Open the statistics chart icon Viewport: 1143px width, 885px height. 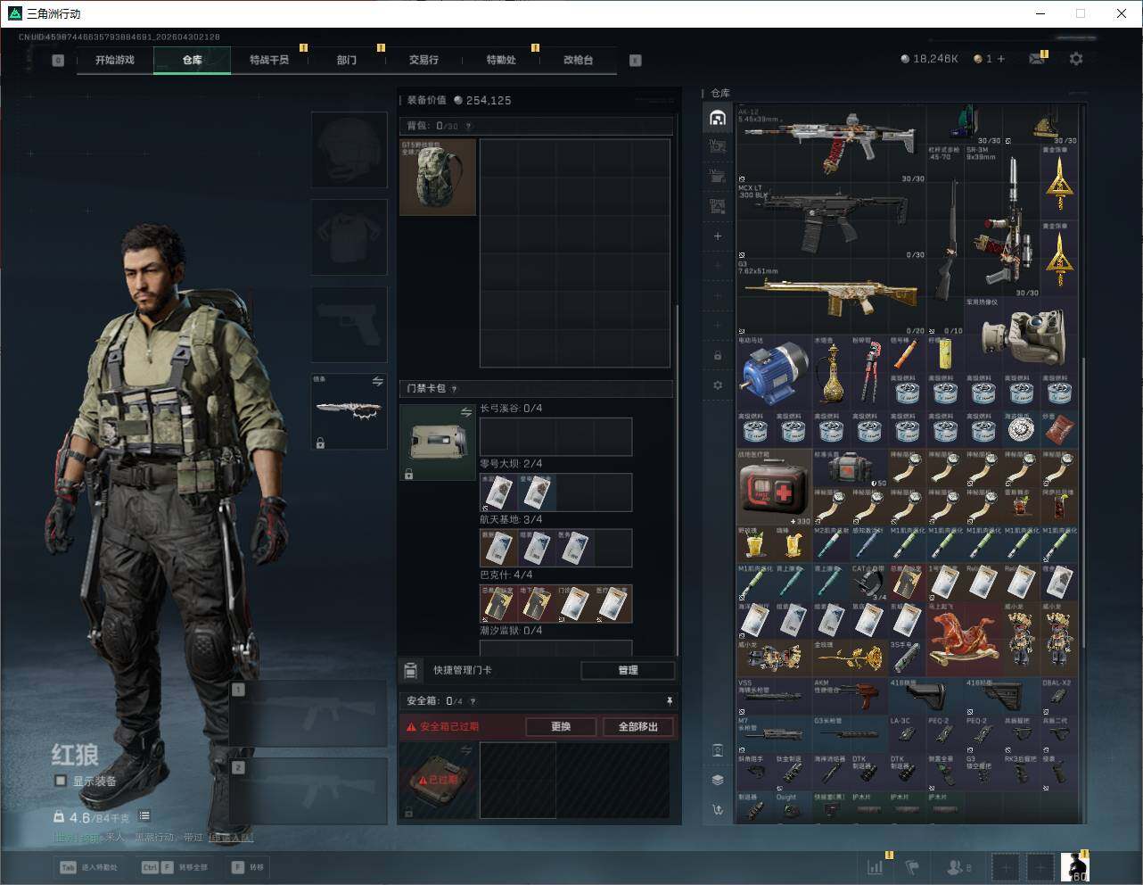pos(876,866)
